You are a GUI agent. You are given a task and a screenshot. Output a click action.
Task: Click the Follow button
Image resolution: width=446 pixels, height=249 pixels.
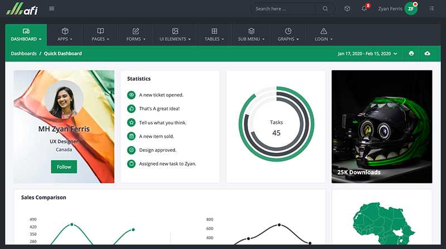pyautogui.click(x=64, y=167)
